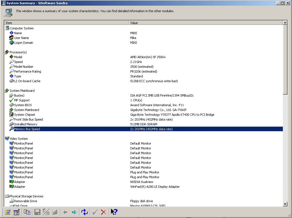Click the grey checkmark toolbar button
The height and width of the screenshot is (218, 292).
[95, 212]
